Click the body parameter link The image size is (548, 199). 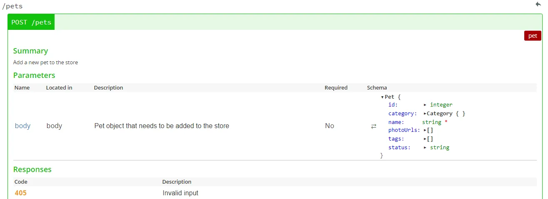(22, 126)
